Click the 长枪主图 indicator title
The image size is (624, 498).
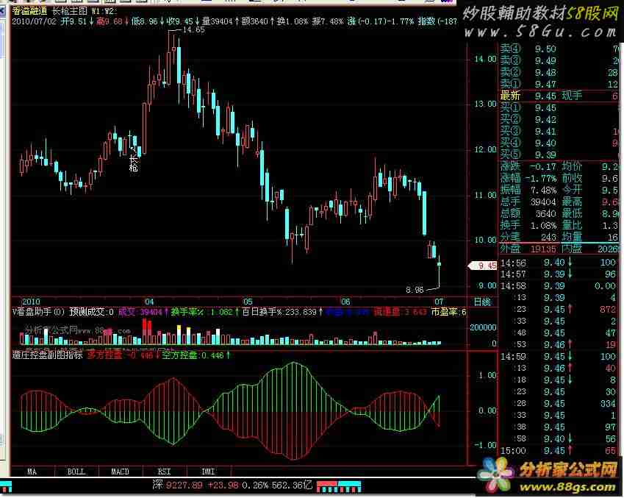click(x=70, y=11)
